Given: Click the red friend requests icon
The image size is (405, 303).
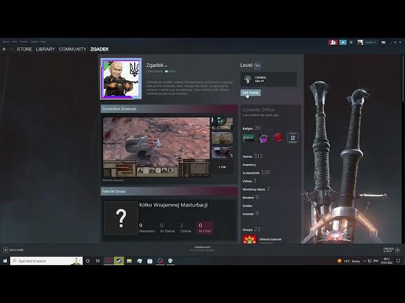Looking at the screenshot, I should [x=333, y=42].
